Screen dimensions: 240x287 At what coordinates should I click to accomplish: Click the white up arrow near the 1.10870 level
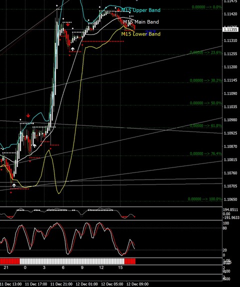pyautogui.click(x=34, y=146)
